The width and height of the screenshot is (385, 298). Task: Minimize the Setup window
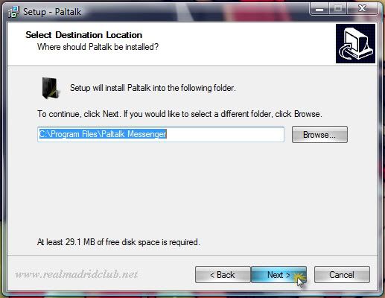(x=319, y=9)
